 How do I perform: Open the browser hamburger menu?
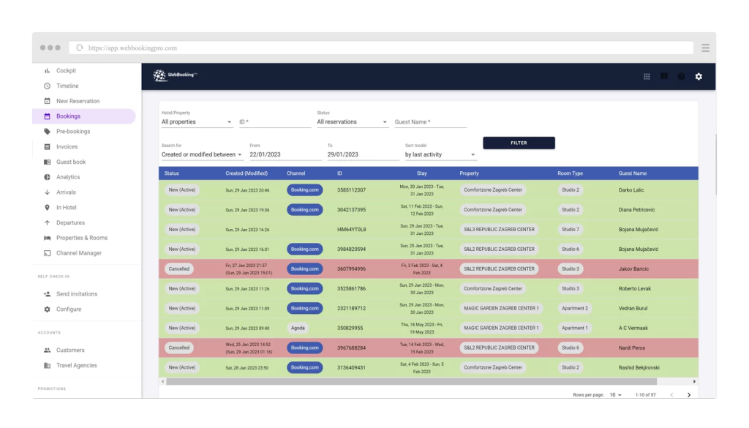(x=705, y=48)
